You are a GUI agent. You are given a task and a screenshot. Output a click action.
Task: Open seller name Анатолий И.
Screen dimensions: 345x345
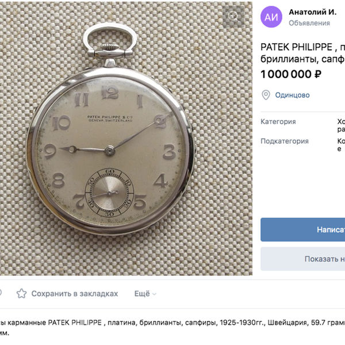point(313,12)
